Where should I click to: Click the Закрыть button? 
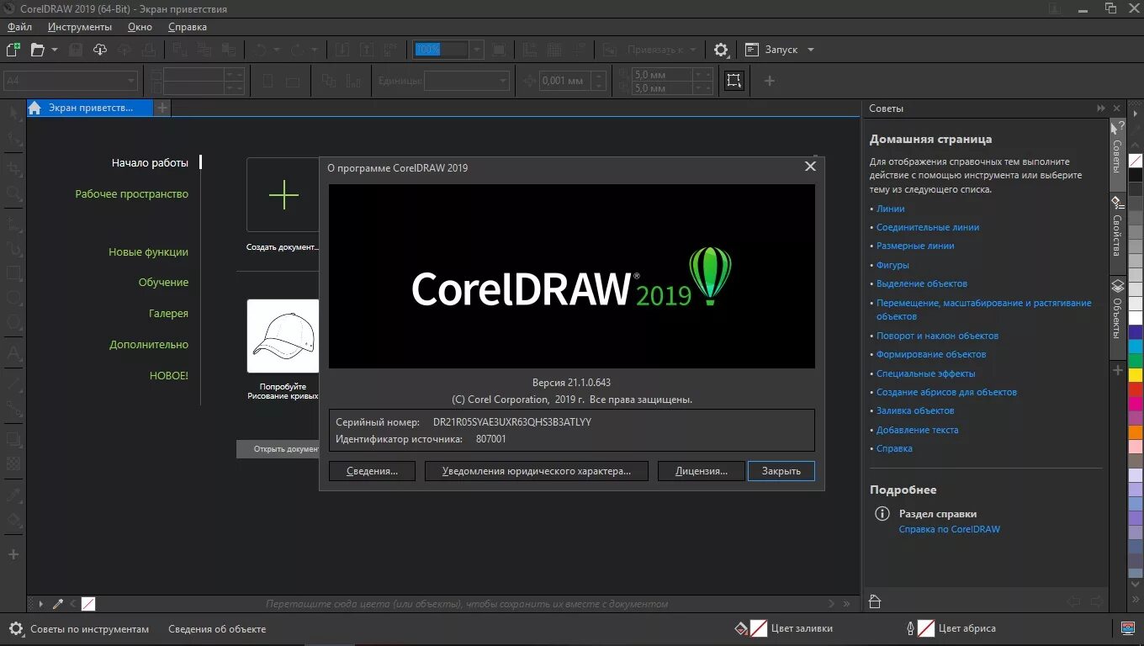pyautogui.click(x=781, y=471)
